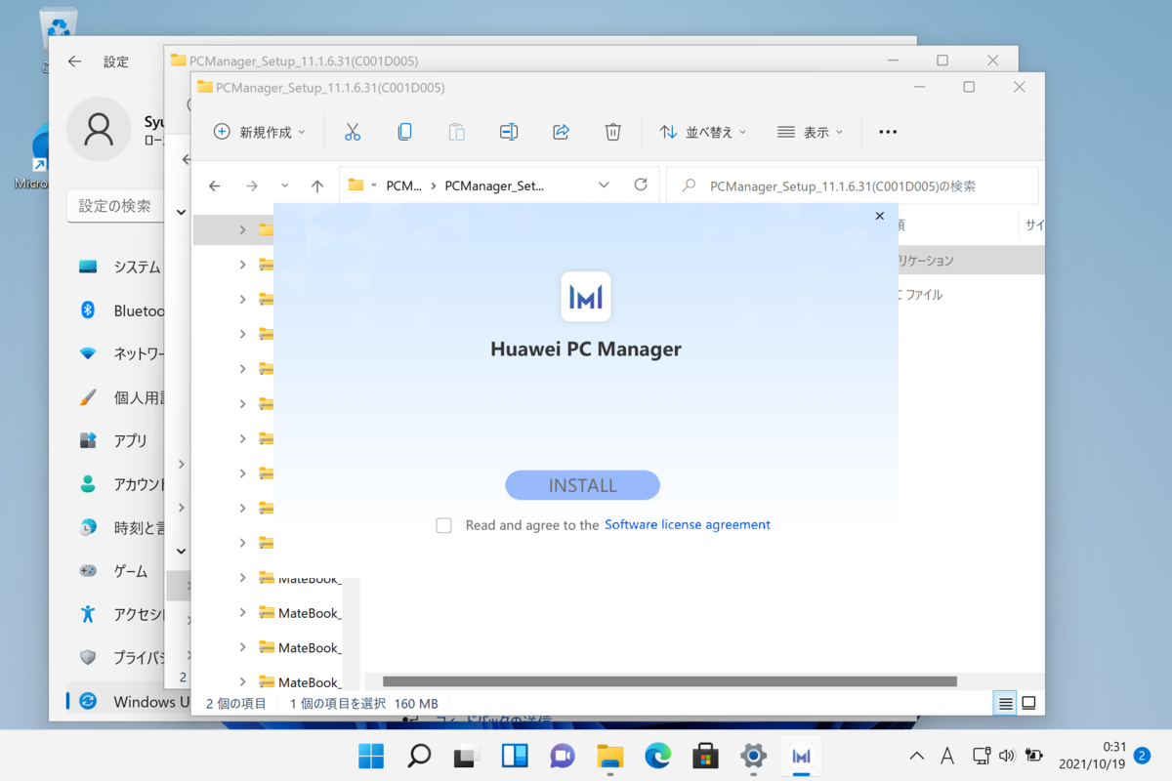This screenshot has height=781, width=1172.
Task: Click the Settings back arrow
Action: point(74,62)
